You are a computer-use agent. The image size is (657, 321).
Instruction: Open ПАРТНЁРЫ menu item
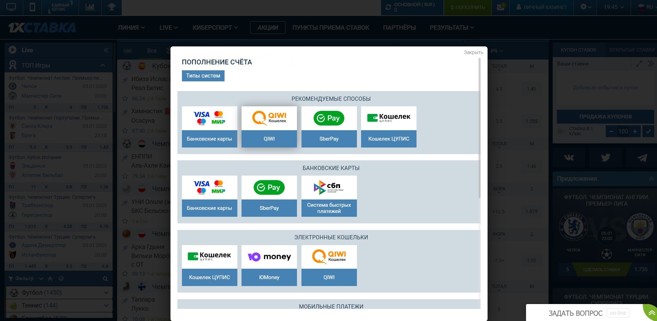399,28
